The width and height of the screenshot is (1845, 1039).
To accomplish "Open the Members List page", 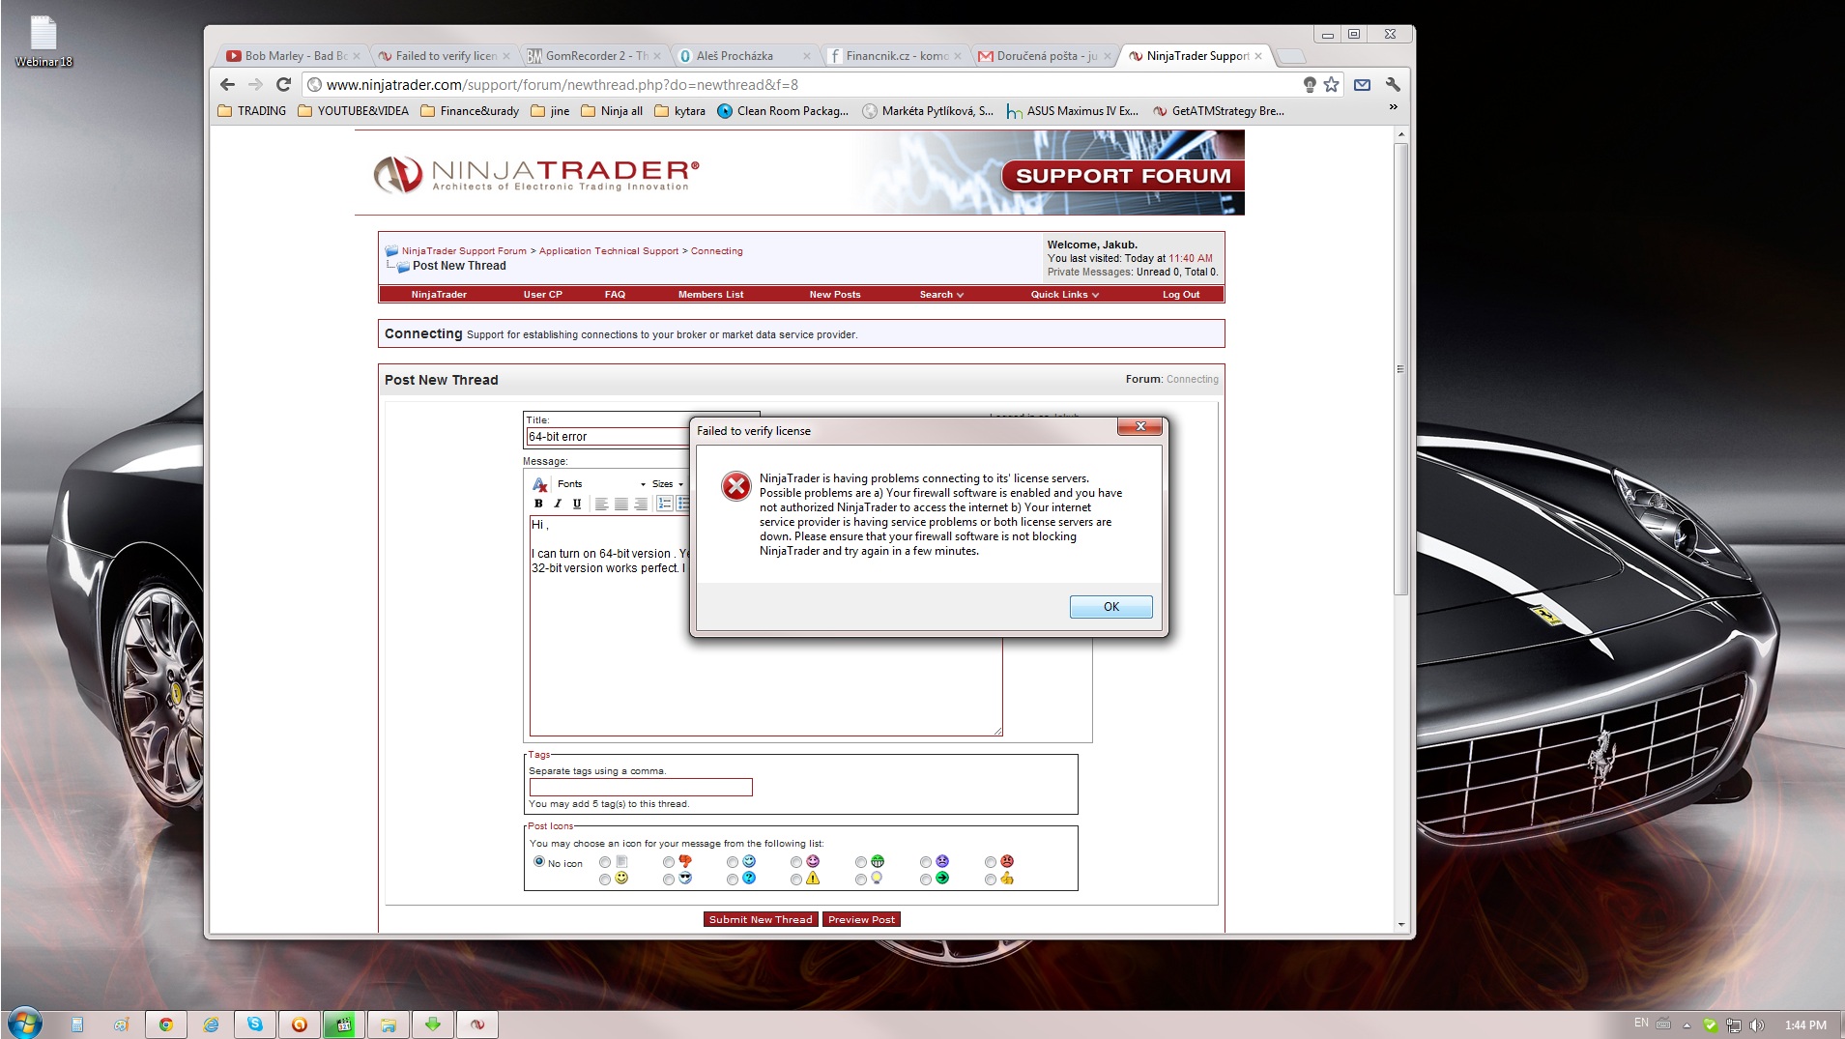I will (x=710, y=295).
